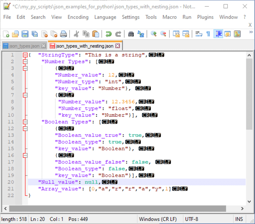Collapse fold marker at line 12

pos(25,129)
